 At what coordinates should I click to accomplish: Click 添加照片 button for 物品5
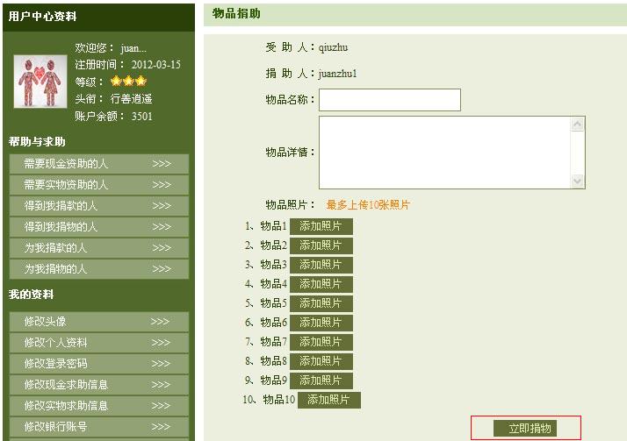(x=321, y=303)
